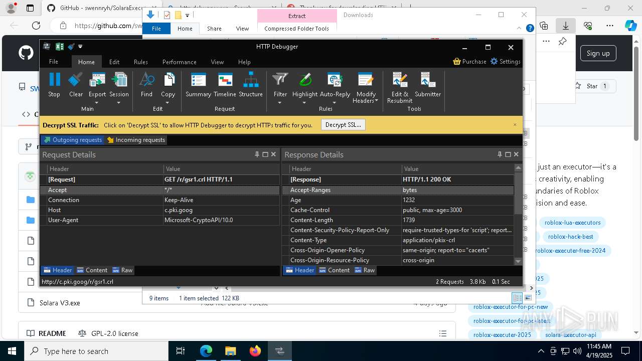The image size is (642, 361).
Task: Select the User-Agent request header row
Action: 159,220
